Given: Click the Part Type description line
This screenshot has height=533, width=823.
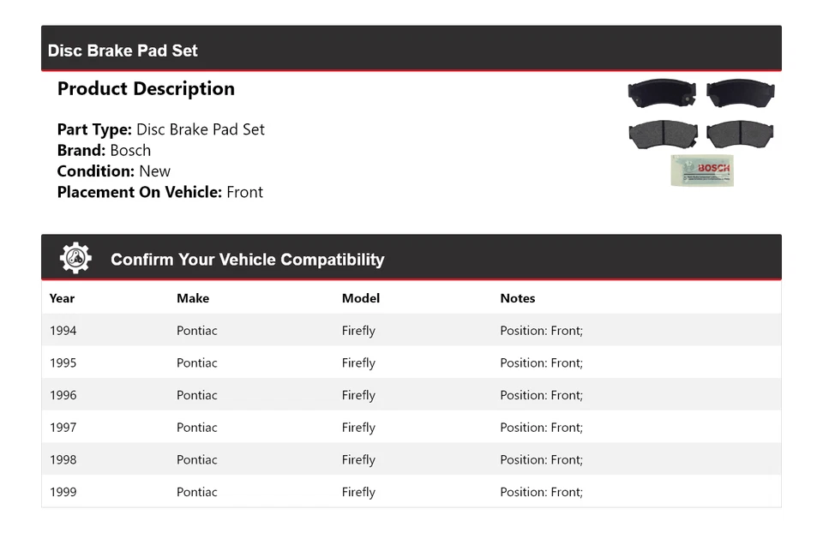Looking at the screenshot, I should [160, 129].
